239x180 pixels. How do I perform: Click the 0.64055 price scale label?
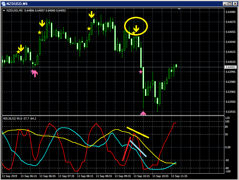[230, 32]
